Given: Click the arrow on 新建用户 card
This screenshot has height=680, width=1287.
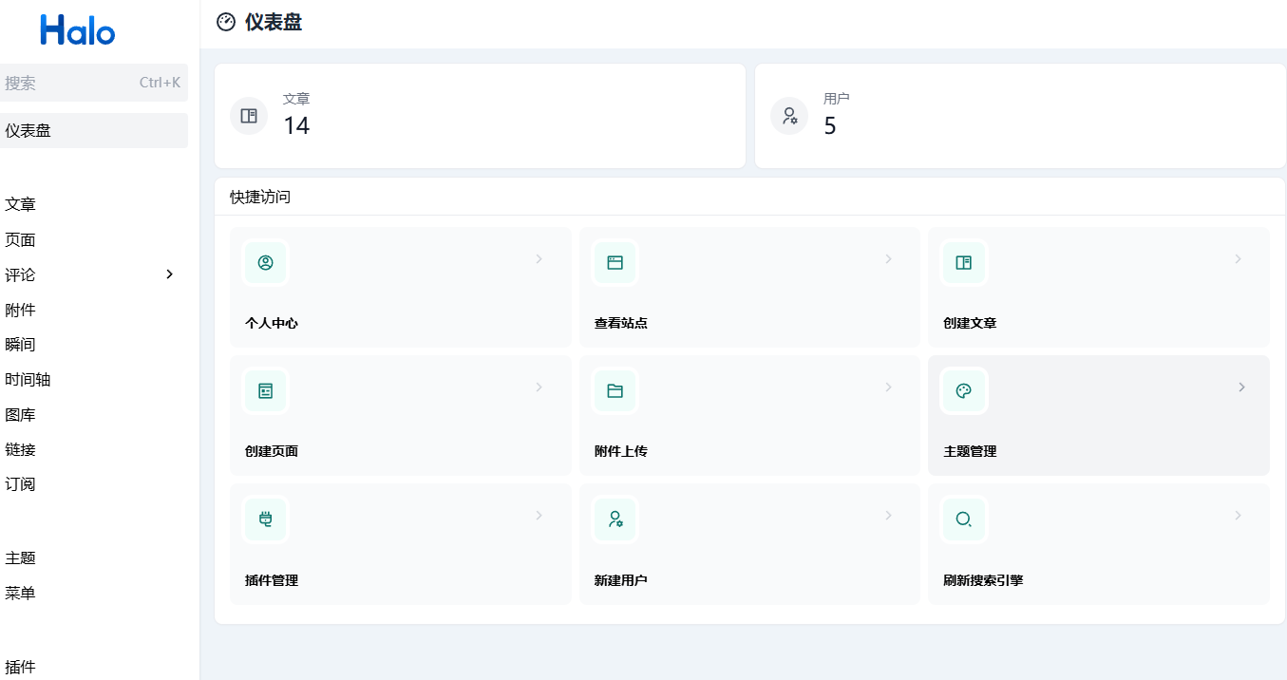Looking at the screenshot, I should click(x=888, y=515).
